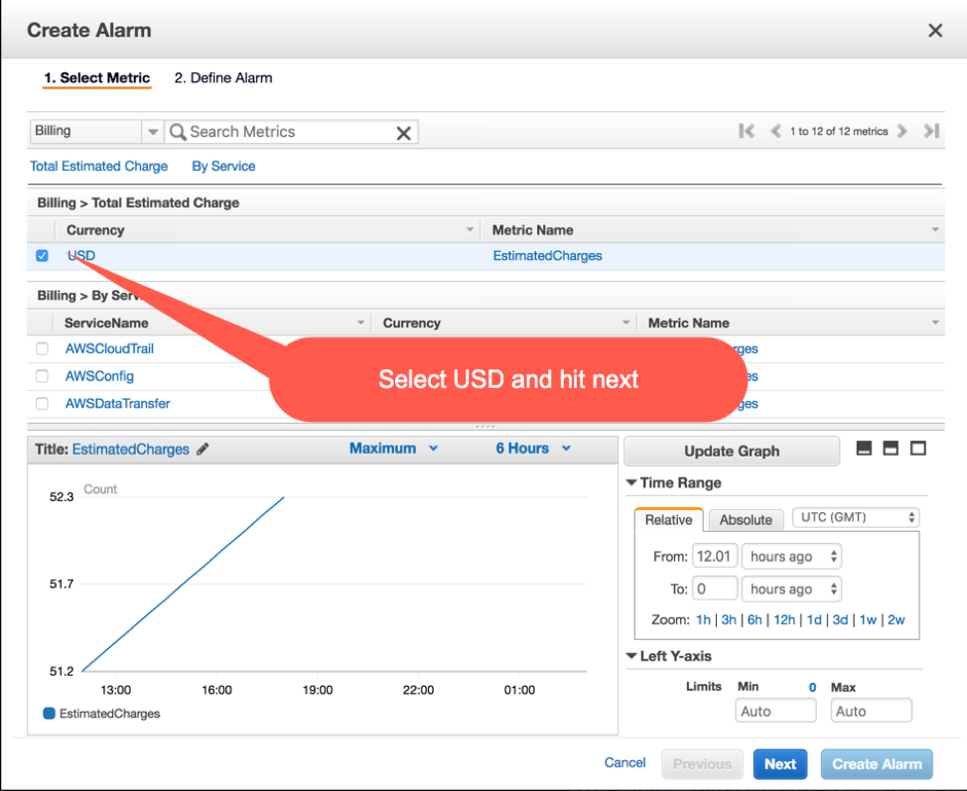Jump to the first metrics page

coord(747,131)
